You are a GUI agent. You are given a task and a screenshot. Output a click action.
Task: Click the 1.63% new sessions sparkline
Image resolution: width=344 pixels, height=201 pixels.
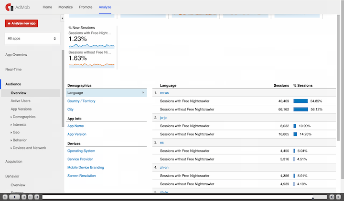[92, 65]
